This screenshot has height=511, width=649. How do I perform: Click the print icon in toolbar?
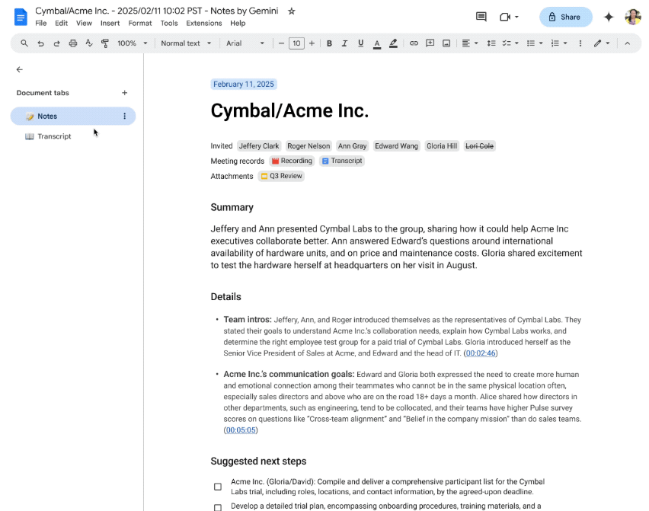tap(73, 43)
